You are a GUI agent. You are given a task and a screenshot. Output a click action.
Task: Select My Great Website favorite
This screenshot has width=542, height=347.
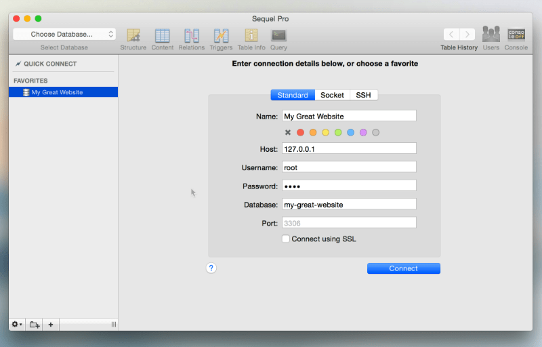click(58, 92)
